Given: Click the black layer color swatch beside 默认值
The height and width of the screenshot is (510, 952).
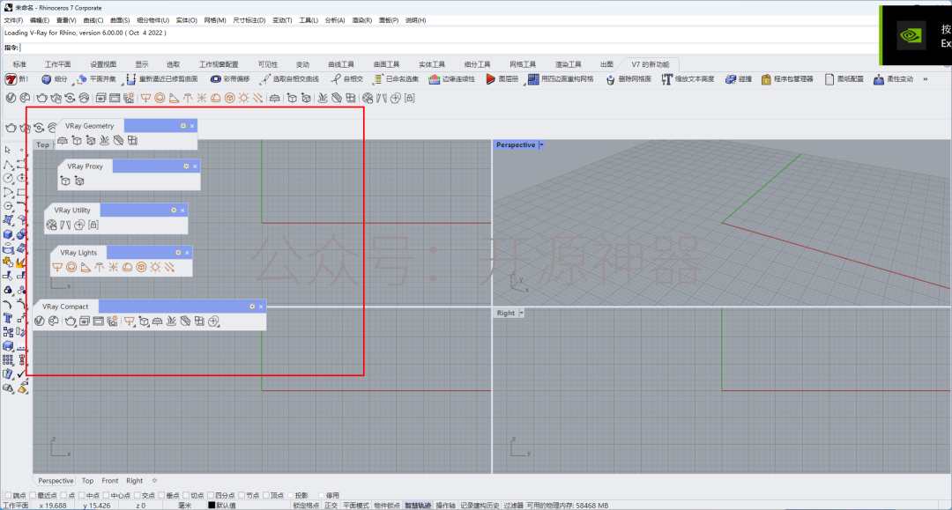Looking at the screenshot, I should coord(212,505).
